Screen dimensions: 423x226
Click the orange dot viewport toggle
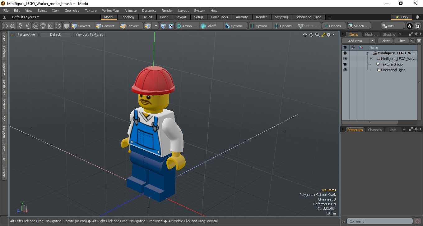pos(12,35)
